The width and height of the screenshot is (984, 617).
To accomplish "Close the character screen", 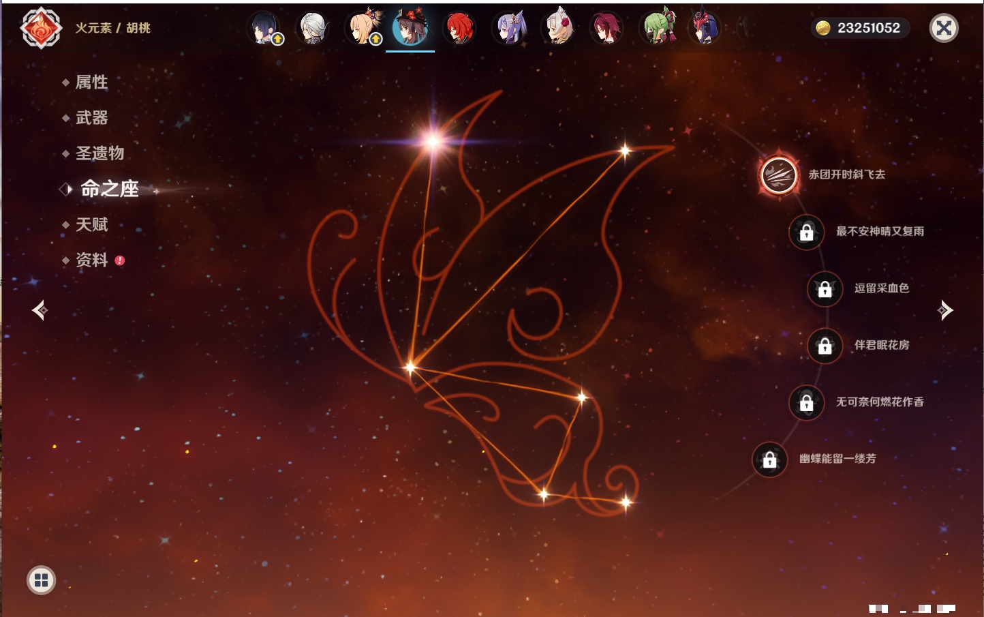I will click(944, 28).
